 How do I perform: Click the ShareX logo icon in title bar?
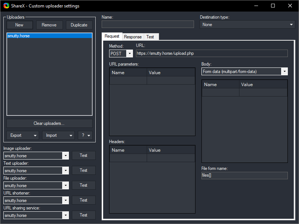click(x=6, y=6)
